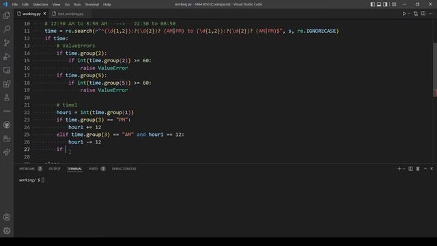Open the Selection menu

[x=40, y=5]
